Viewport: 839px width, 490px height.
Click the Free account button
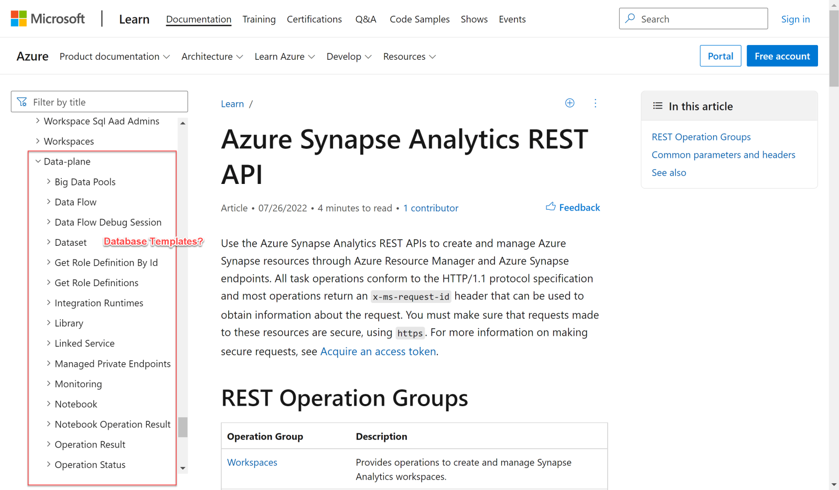pos(782,56)
